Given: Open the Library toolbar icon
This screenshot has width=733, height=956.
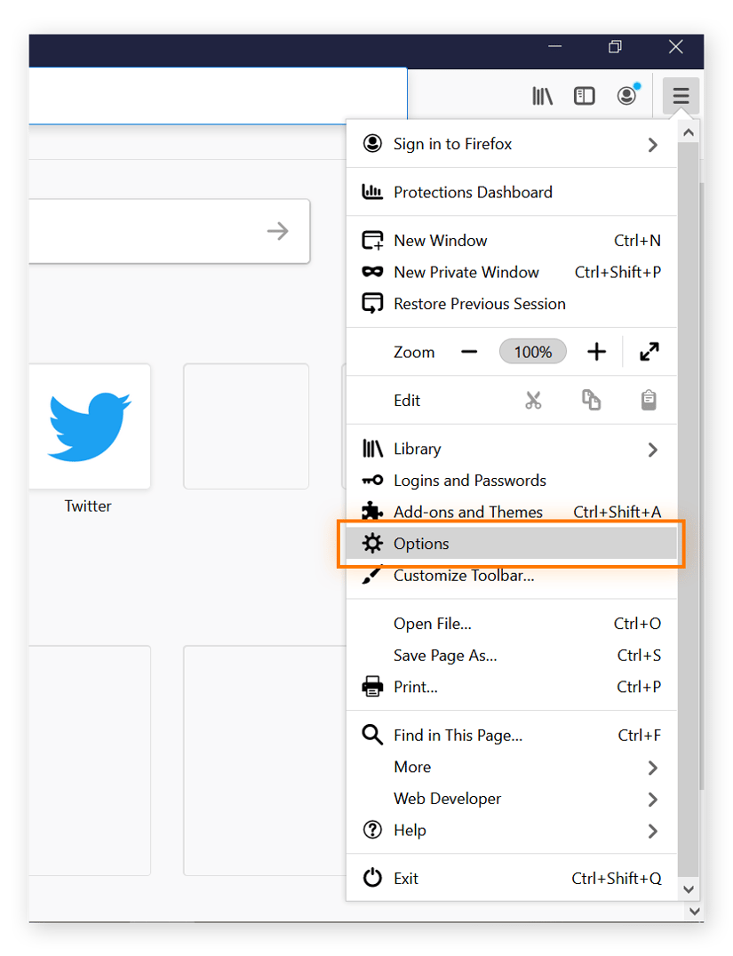Looking at the screenshot, I should point(542,95).
